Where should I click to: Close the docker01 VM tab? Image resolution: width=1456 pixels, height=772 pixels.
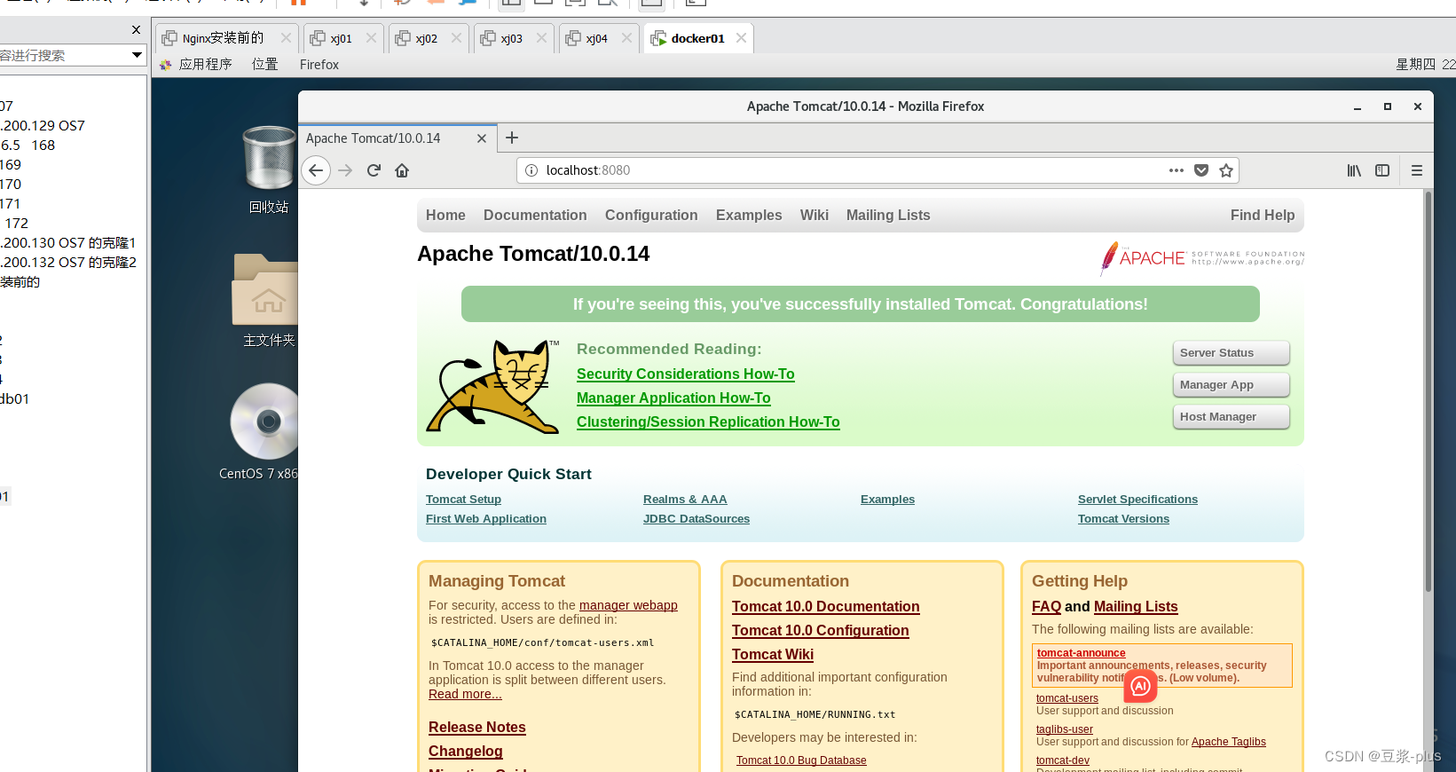tap(741, 37)
